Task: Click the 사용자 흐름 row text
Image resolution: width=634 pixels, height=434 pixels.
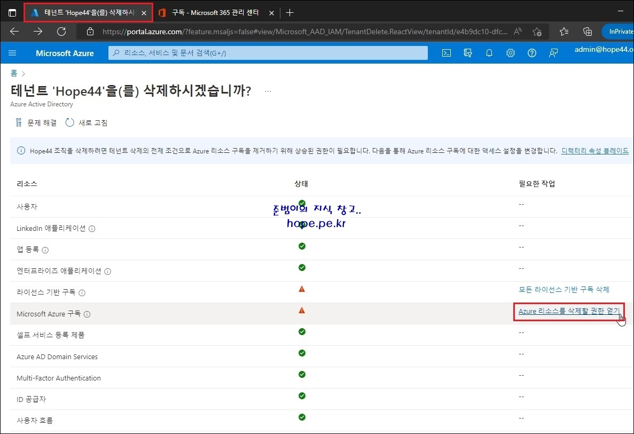Action: click(35, 421)
